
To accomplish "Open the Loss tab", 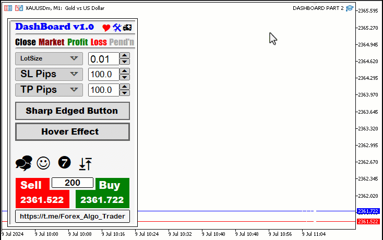I will tap(99, 42).
